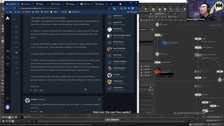
Task: Open the Gmail bookmark
Action: 9,12
